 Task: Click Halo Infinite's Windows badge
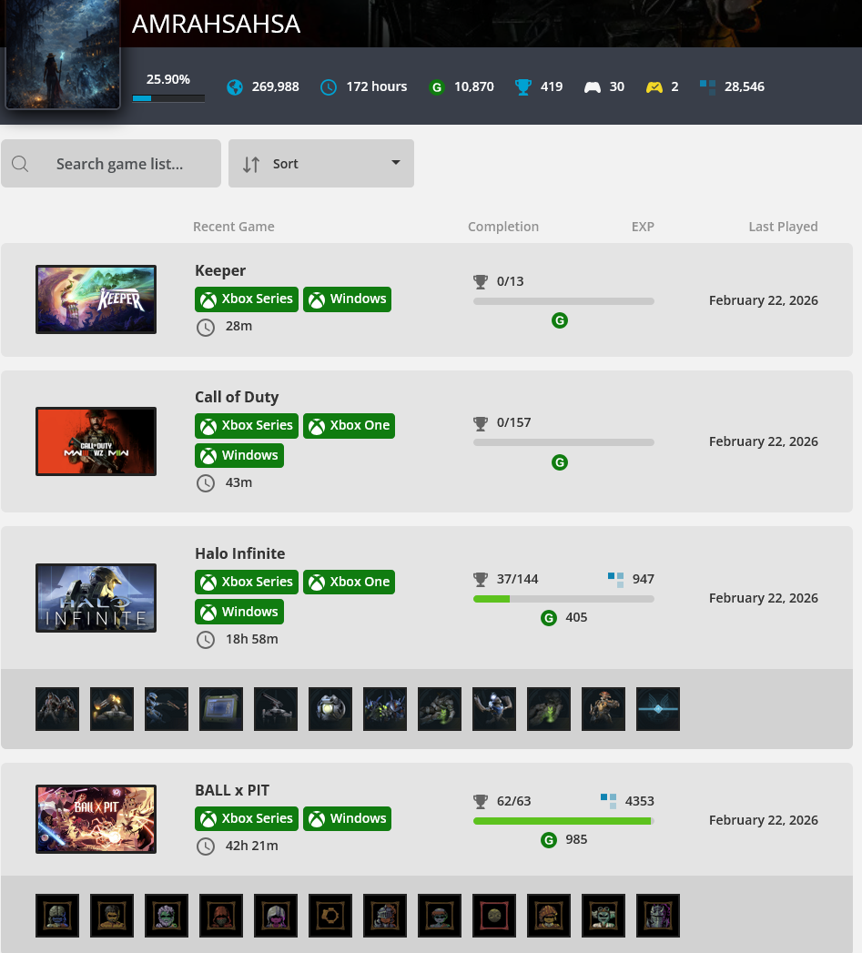tap(239, 612)
